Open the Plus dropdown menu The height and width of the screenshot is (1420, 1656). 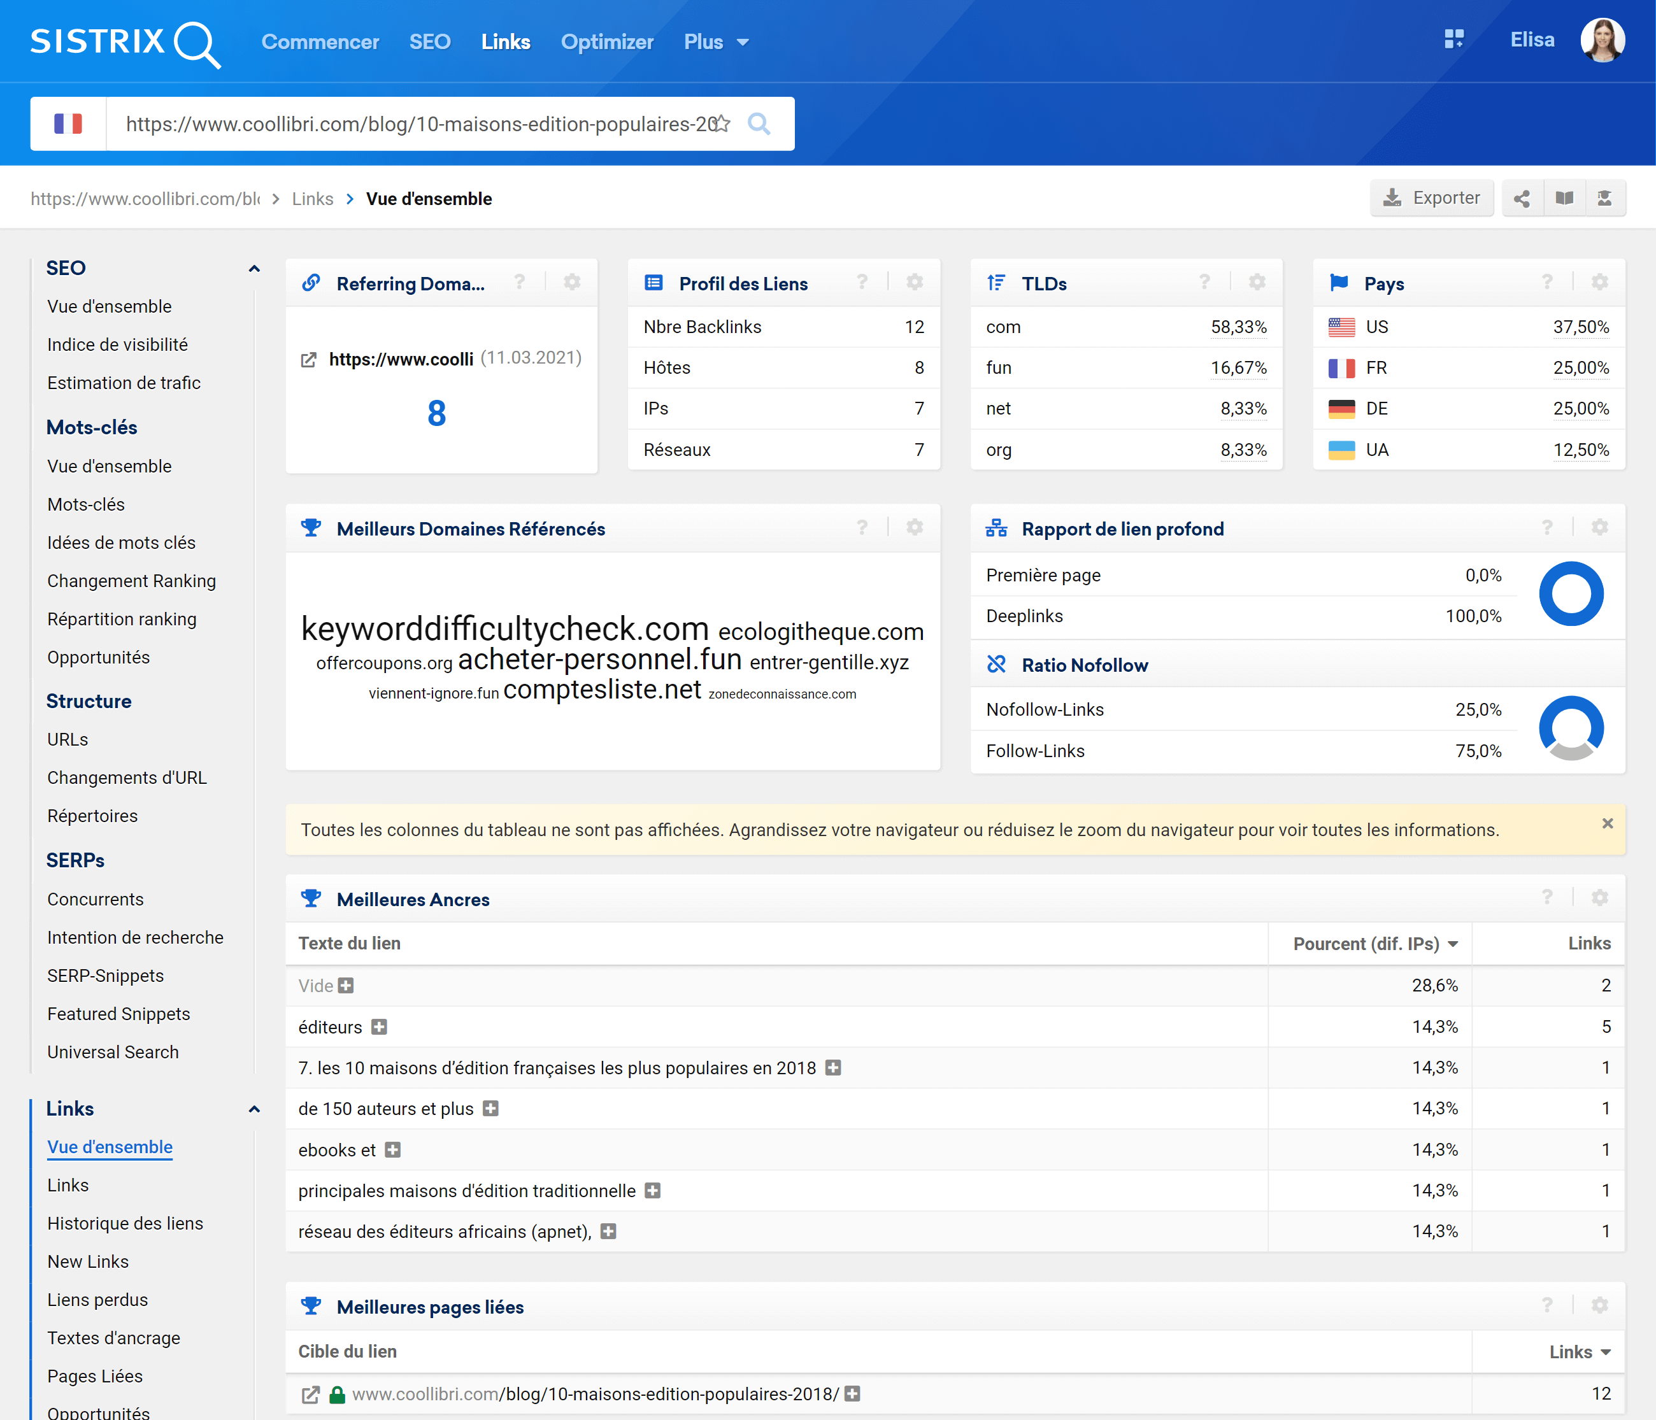716,41
